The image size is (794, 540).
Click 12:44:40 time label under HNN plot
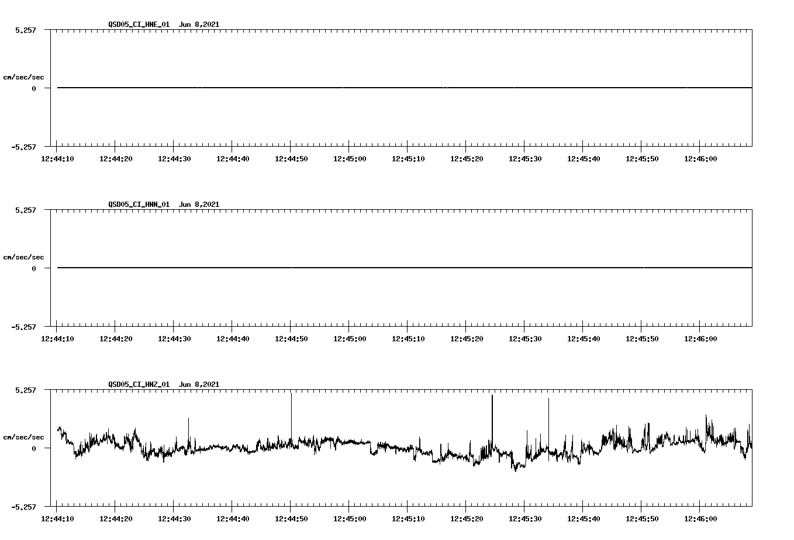233,338
